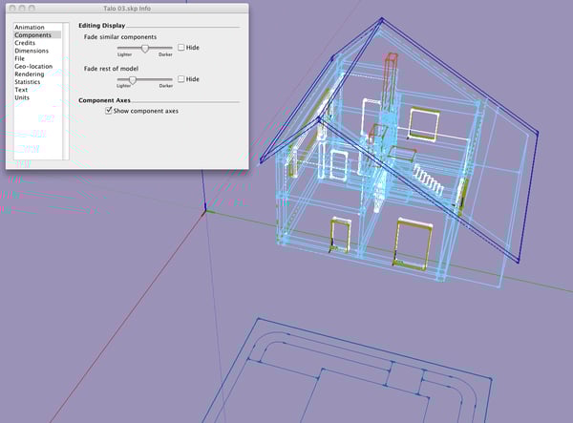The width and height of the screenshot is (573, 423).
Task: Click the Fade similar components slider handle
Action: coord(145,48)
